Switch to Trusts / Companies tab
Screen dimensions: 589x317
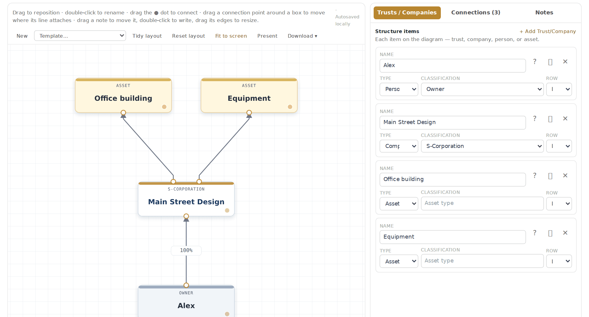(x=407, y=13)
